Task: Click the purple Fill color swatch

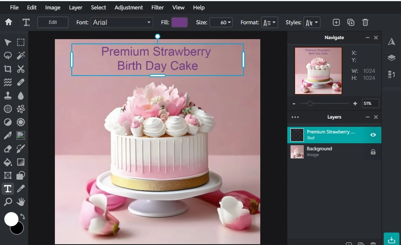Action: point(180,22)
